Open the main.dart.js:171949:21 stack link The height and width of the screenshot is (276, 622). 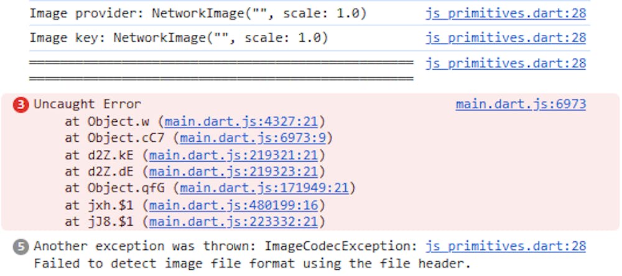pyautogui.click(x=265, y=188)
